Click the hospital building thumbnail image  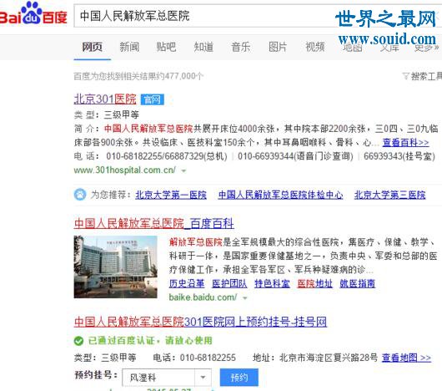116,267
